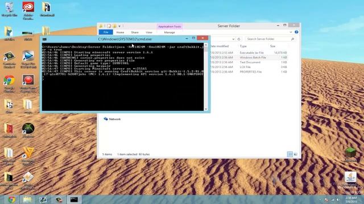364x204 pixels.
Task: Refresh the Server Folder address bar
Action: coord(239,39)
